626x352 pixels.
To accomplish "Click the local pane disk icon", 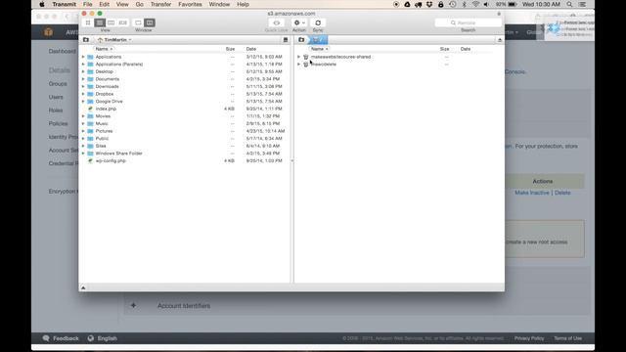I will point(286,40).
